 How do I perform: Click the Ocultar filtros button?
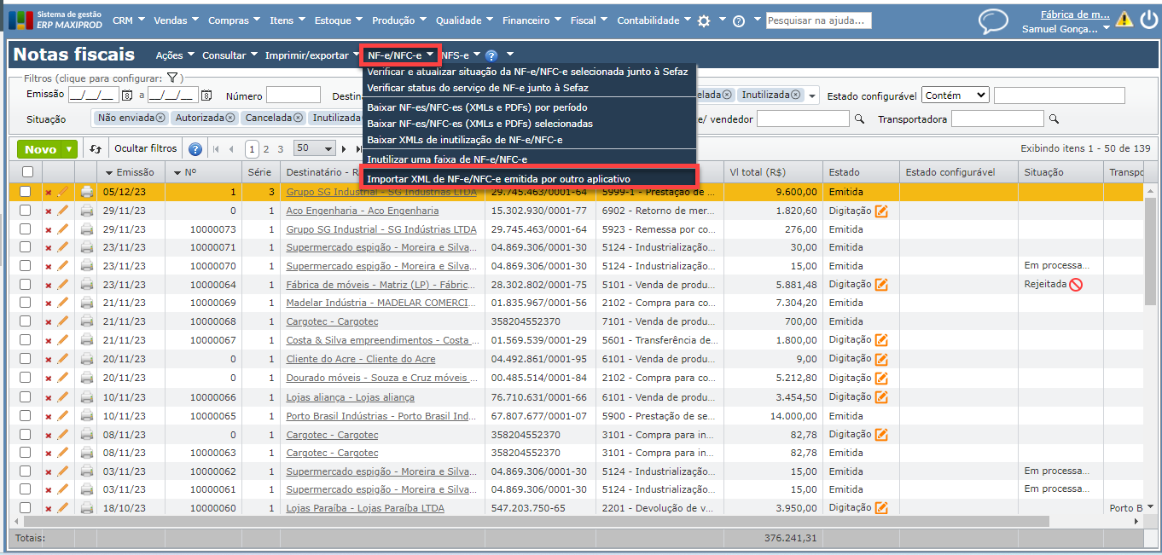(145, 148)
